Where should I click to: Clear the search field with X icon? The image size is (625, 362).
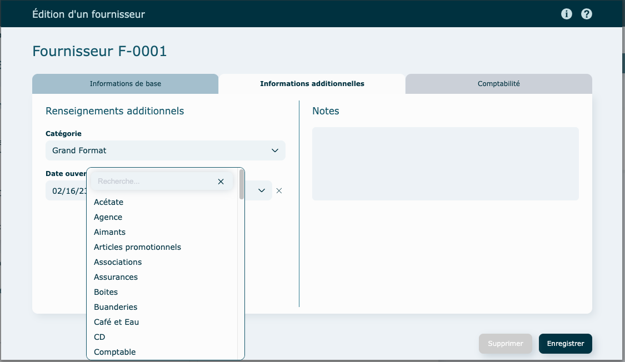tap(221, 182)
